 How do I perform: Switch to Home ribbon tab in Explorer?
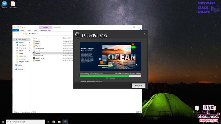pyautogui.click(x=22, y=30)
